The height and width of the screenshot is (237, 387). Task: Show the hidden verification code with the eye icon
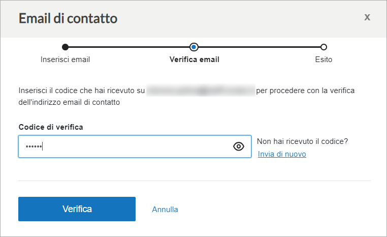pyautogui.click(x=238, y=146)
